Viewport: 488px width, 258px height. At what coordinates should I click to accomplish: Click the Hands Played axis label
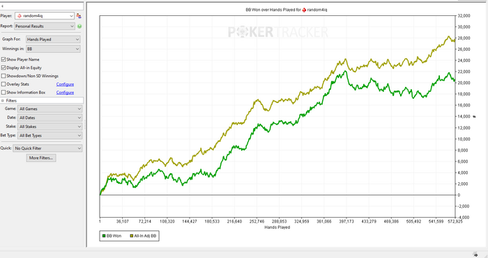point(277,227)
